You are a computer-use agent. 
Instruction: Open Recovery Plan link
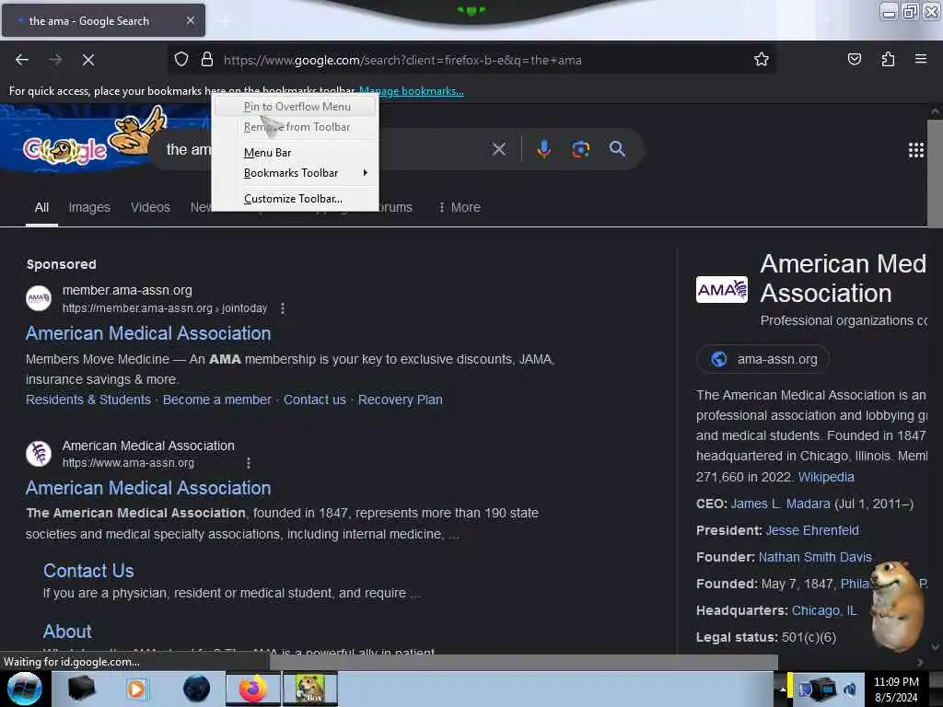[x=400, y=400]
